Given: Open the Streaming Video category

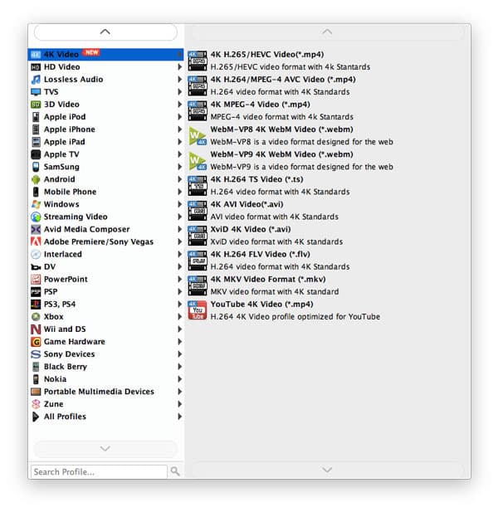Looking at the screenshot, I should click(75, 217).
